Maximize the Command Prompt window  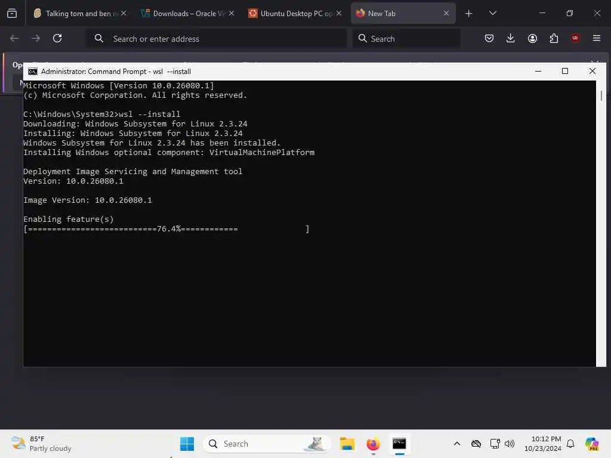(x=565, y=72)
